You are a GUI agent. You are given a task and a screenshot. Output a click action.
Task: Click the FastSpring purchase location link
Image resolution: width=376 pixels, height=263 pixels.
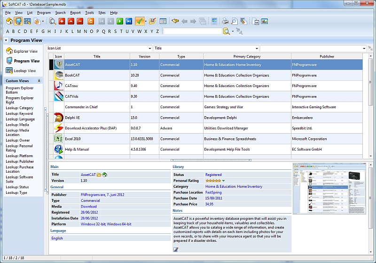tap(213, 192)
